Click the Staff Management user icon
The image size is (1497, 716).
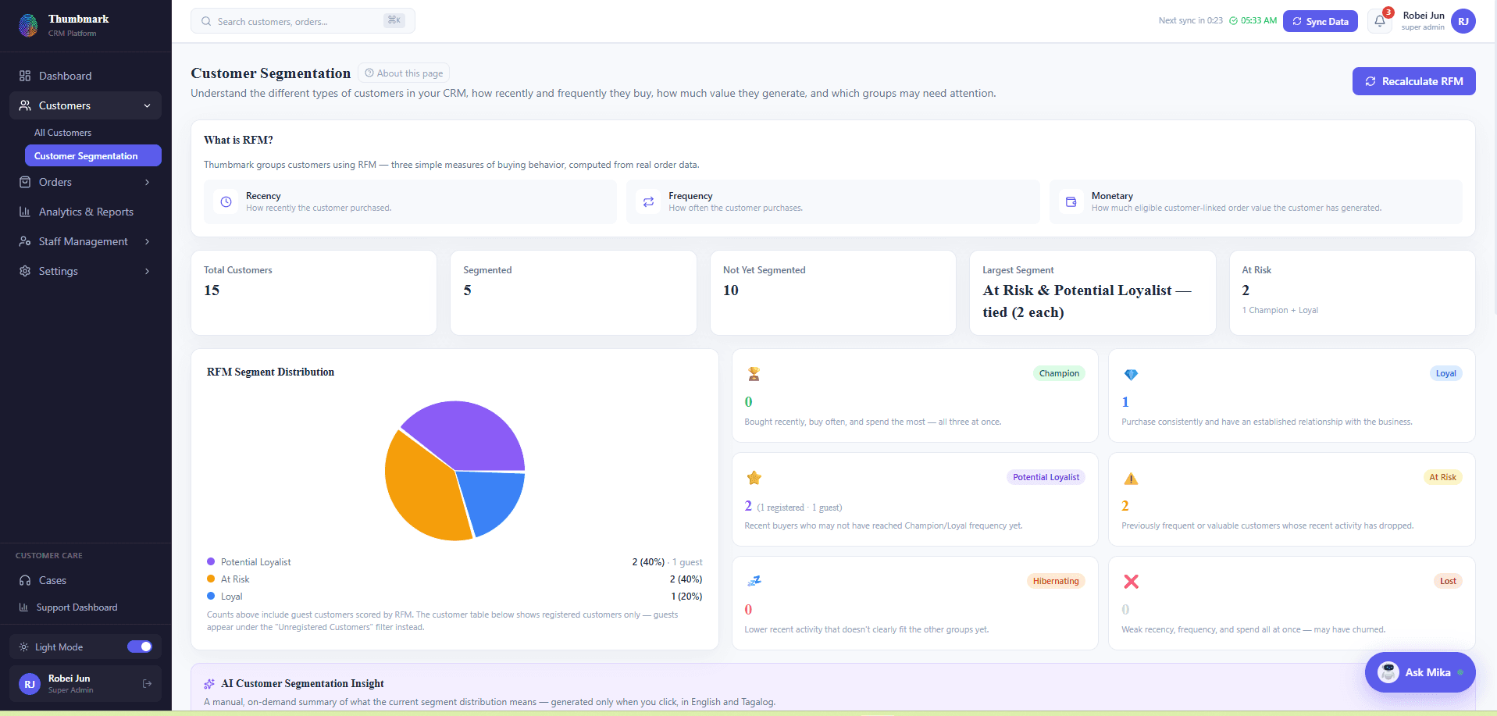coord(25,241)
